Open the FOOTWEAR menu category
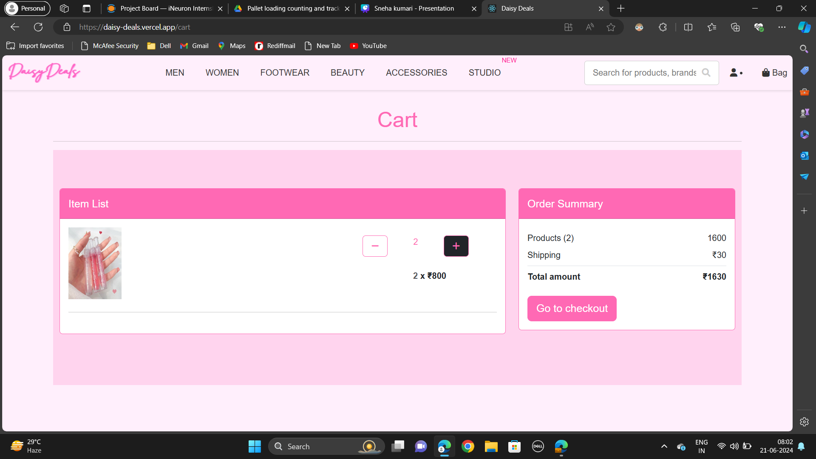Screen dimensions: 816x459 point(285,73)
